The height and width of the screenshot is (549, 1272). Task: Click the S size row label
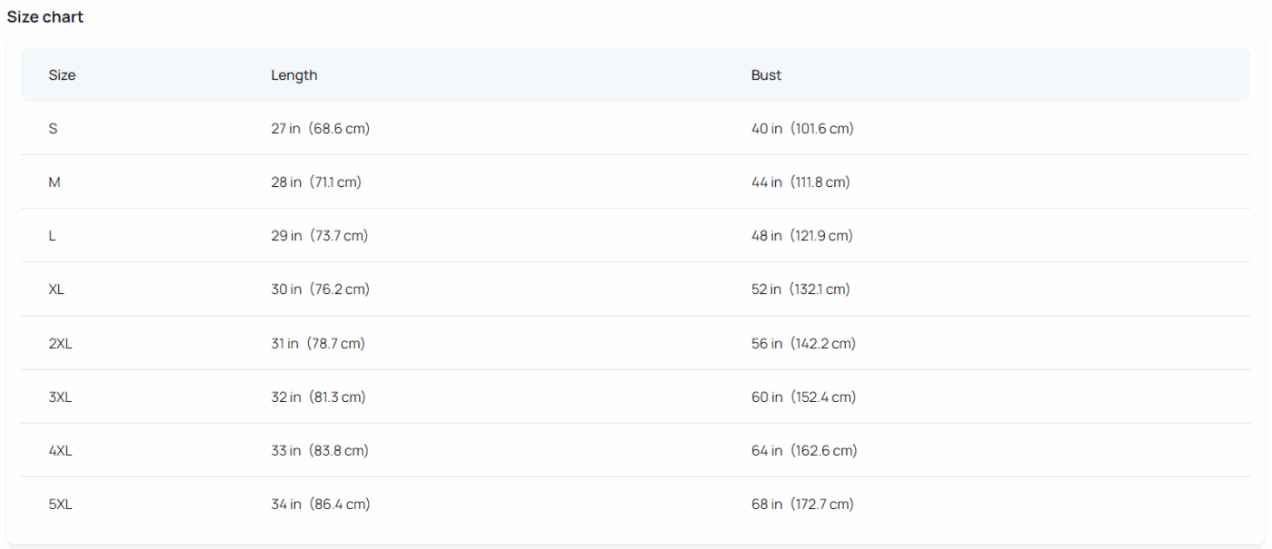pyautogui.click(x=53, y=129)
